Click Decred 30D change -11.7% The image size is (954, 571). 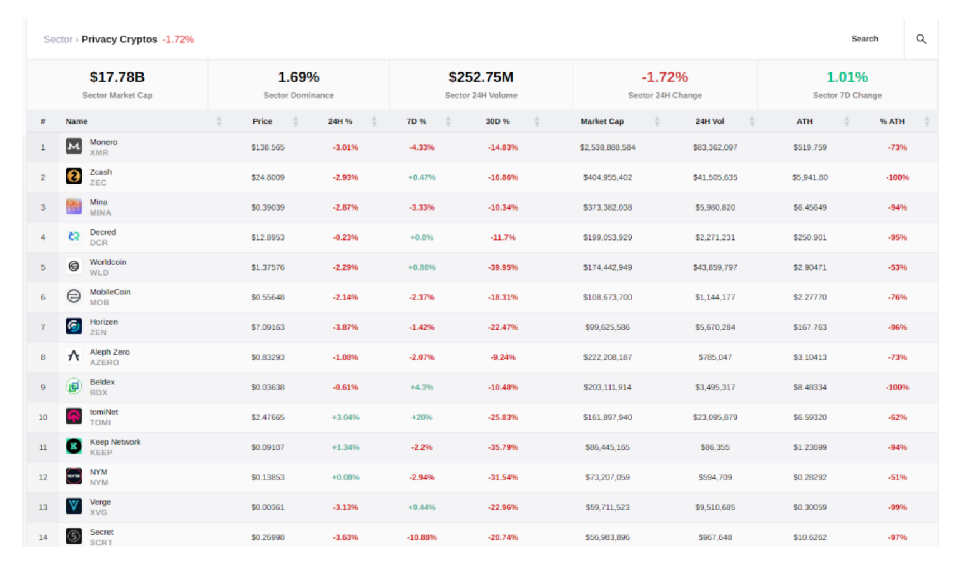pos(503,237)
